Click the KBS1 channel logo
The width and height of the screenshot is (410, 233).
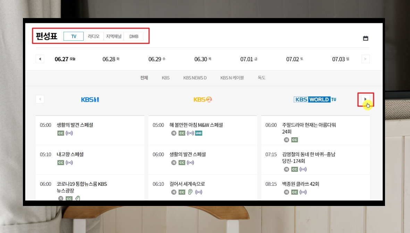(x=90, y=100)
